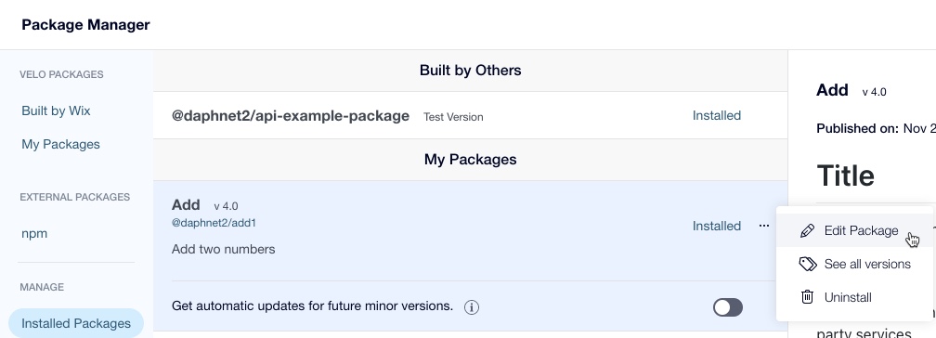Open the three-dot menu for Add package

(x=764, y=226)
